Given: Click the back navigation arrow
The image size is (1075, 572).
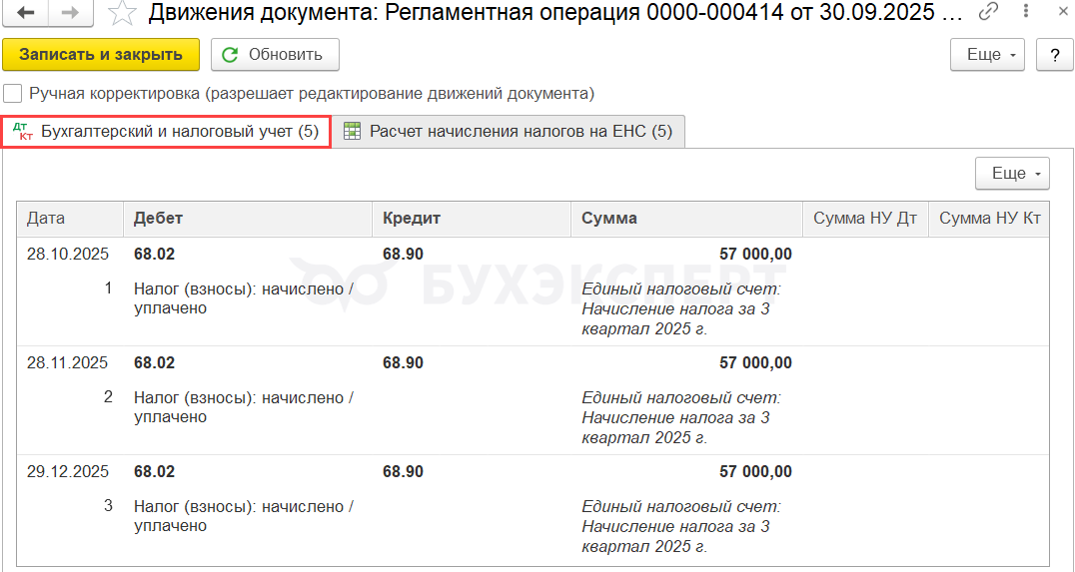Looking at the screenshot, I should [26, 13].
